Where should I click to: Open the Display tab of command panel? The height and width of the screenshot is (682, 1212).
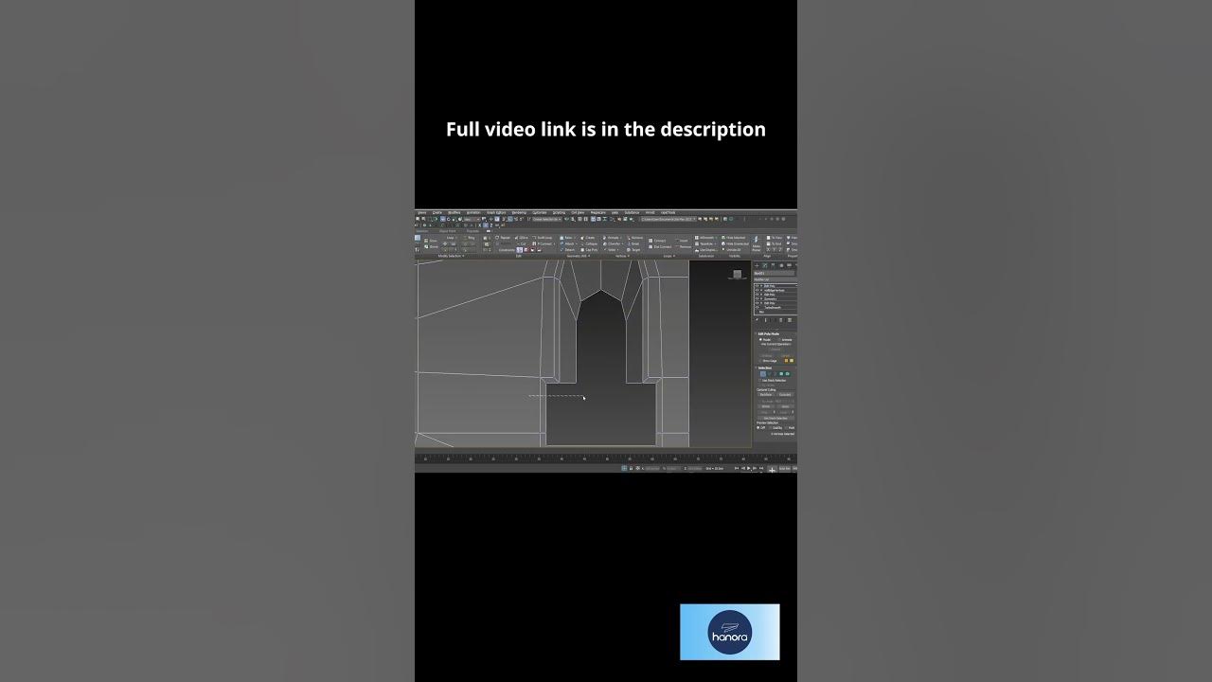789,265
